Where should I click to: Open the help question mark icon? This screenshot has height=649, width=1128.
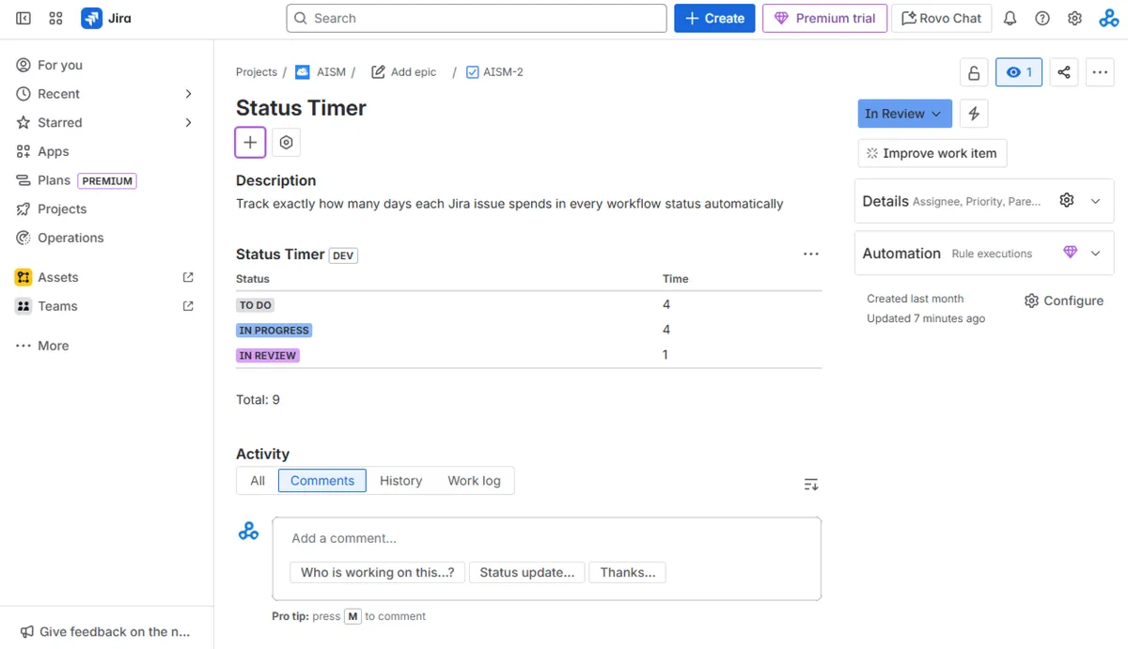[1042, 18]
